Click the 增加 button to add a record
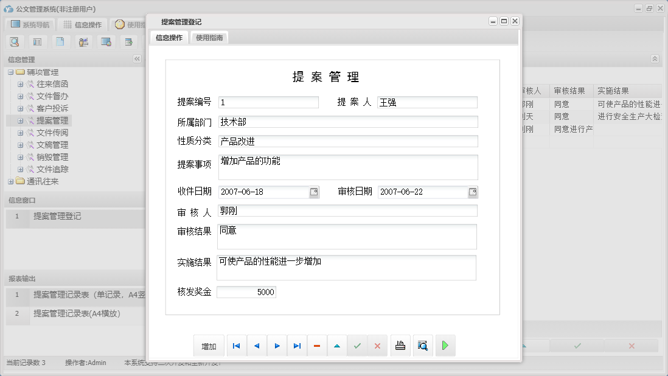Screen dimensions: 668x376 point(209,345)
